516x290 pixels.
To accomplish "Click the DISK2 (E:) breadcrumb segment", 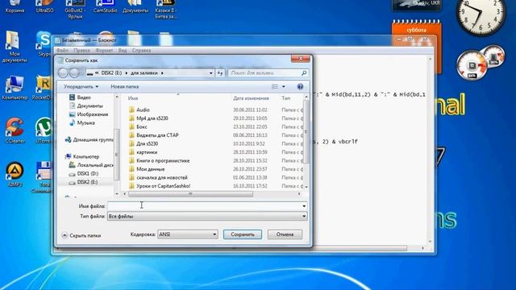I will click(x=111, y=73).
